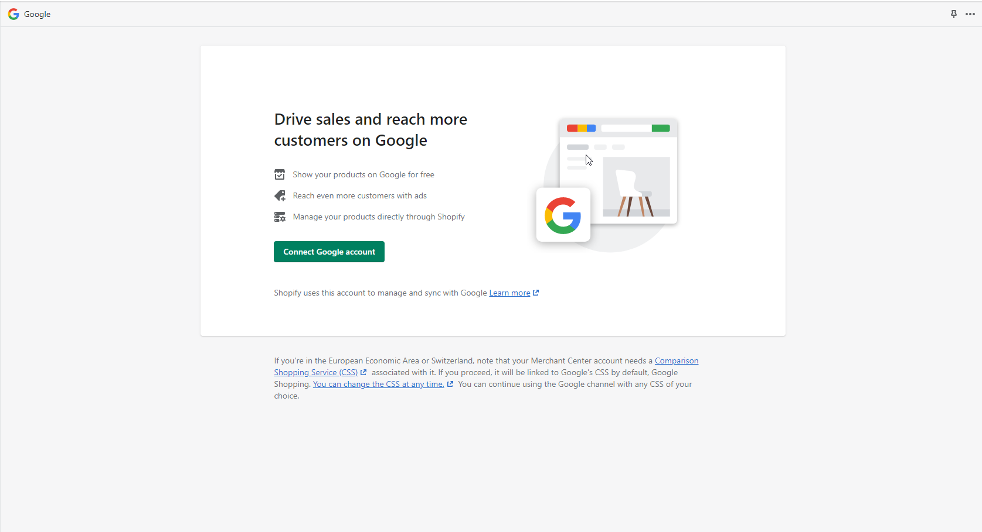The height and width of the screenshot is (532, 982).
Task: Click the settings icon beside 'Manage your products'
Action: [x=280, y=217]
